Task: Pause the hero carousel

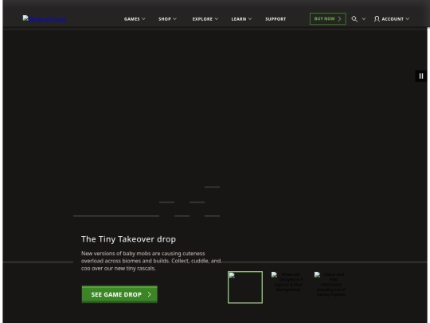Action: 421,76
